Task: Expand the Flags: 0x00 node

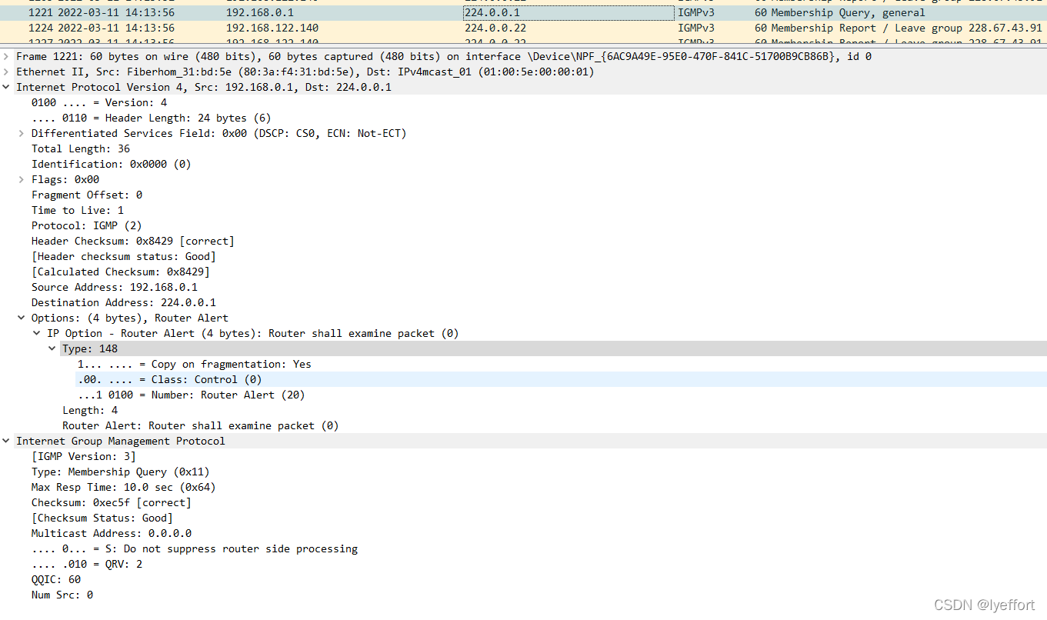Action: 22,179
